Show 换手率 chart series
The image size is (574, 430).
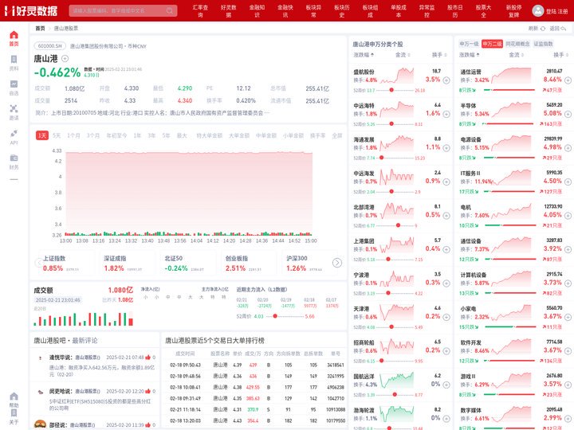click(318, 135)
